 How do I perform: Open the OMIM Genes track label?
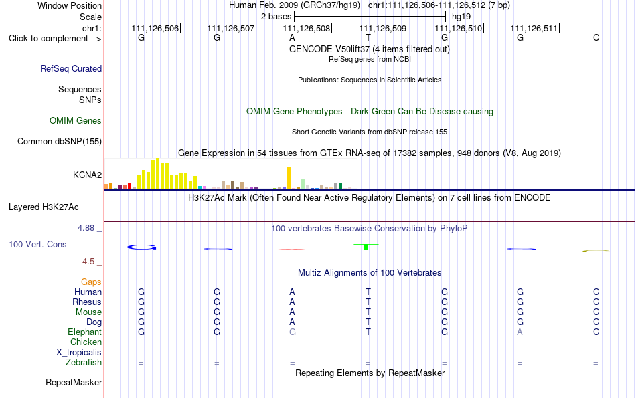(76, 121)
